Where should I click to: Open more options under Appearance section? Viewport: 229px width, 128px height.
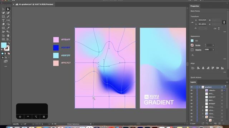pyautogui.click(x=225, y=59)
